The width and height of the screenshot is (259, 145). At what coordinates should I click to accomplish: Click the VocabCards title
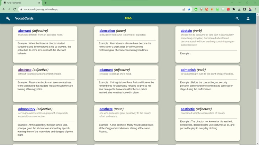[24, 18]
